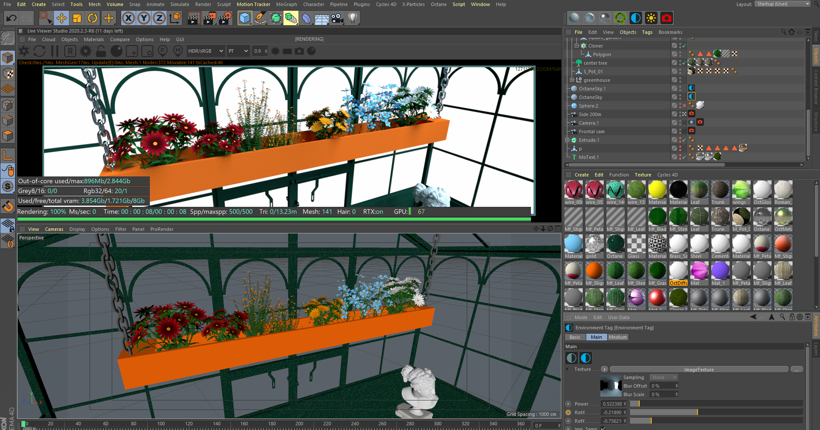Click the material picker M pin icon
This screenshot has height=430, width=820.
[x=178, y=51]
